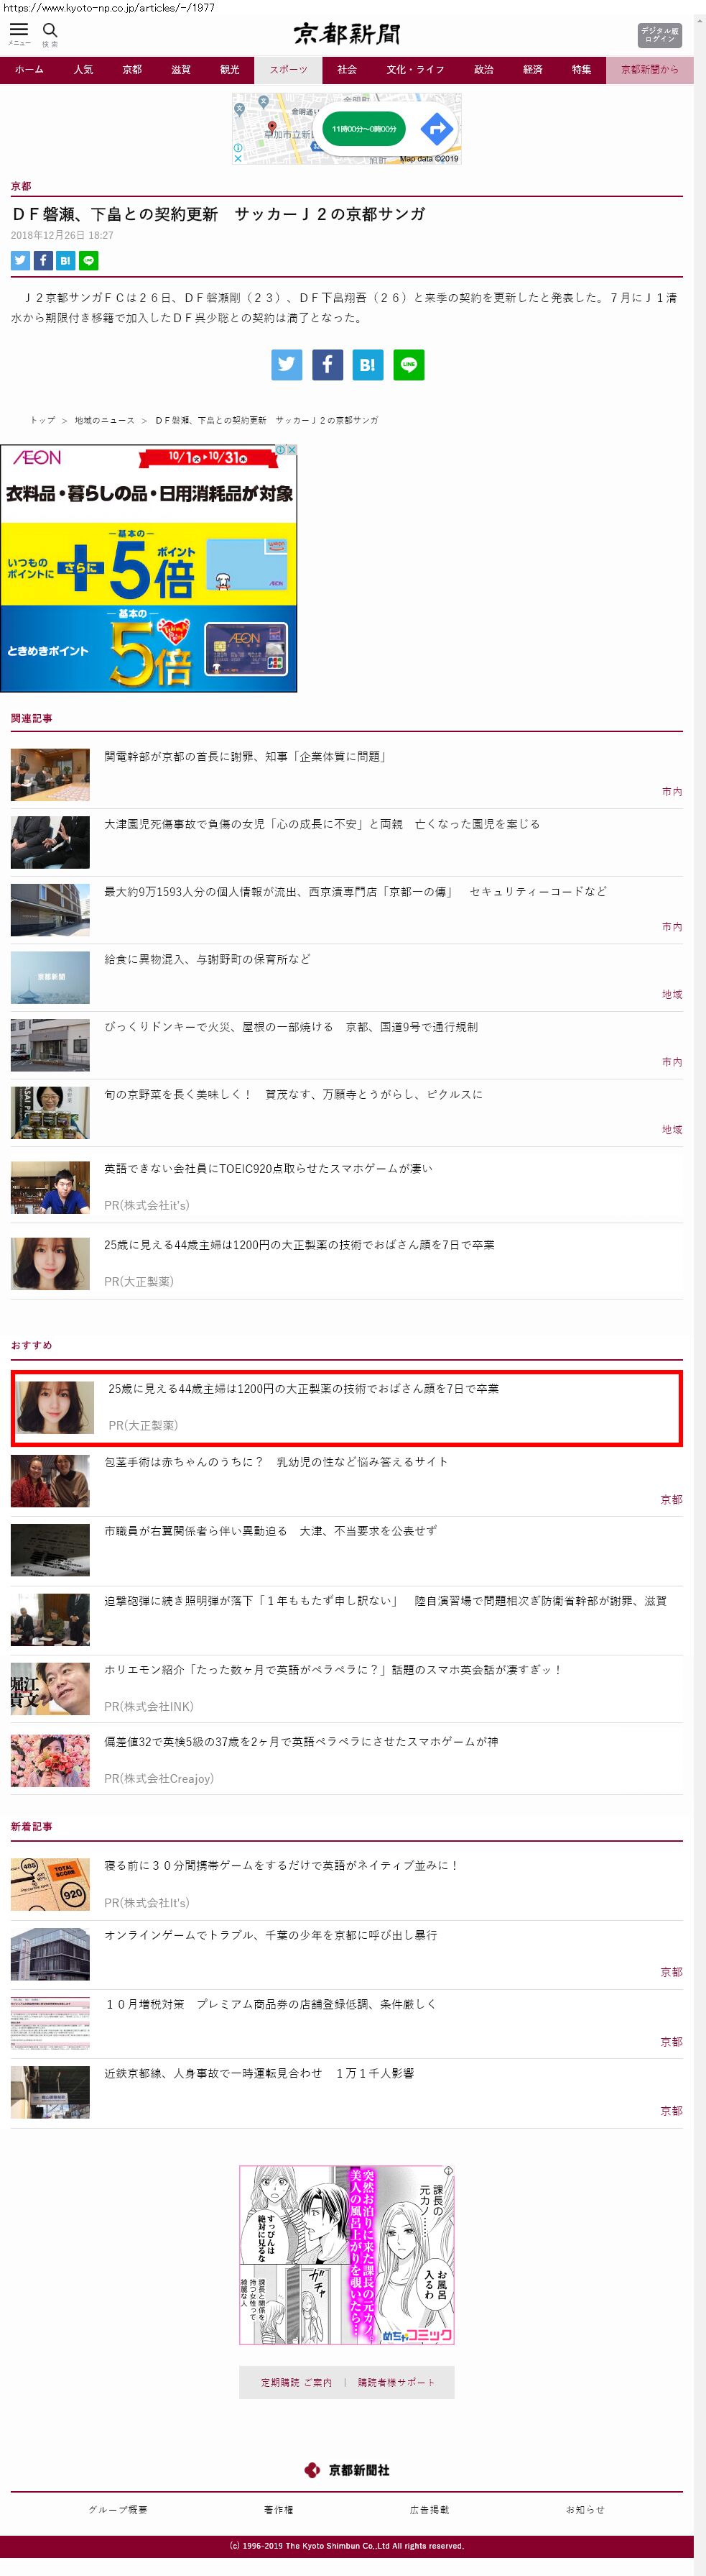Click デジタル版ログイン button

pos(659,35)
